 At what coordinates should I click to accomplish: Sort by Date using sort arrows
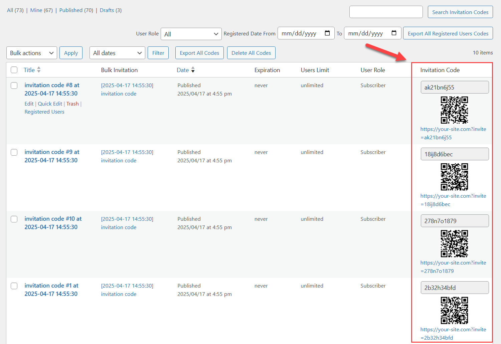pyautogui.click(x=193, y=70)
